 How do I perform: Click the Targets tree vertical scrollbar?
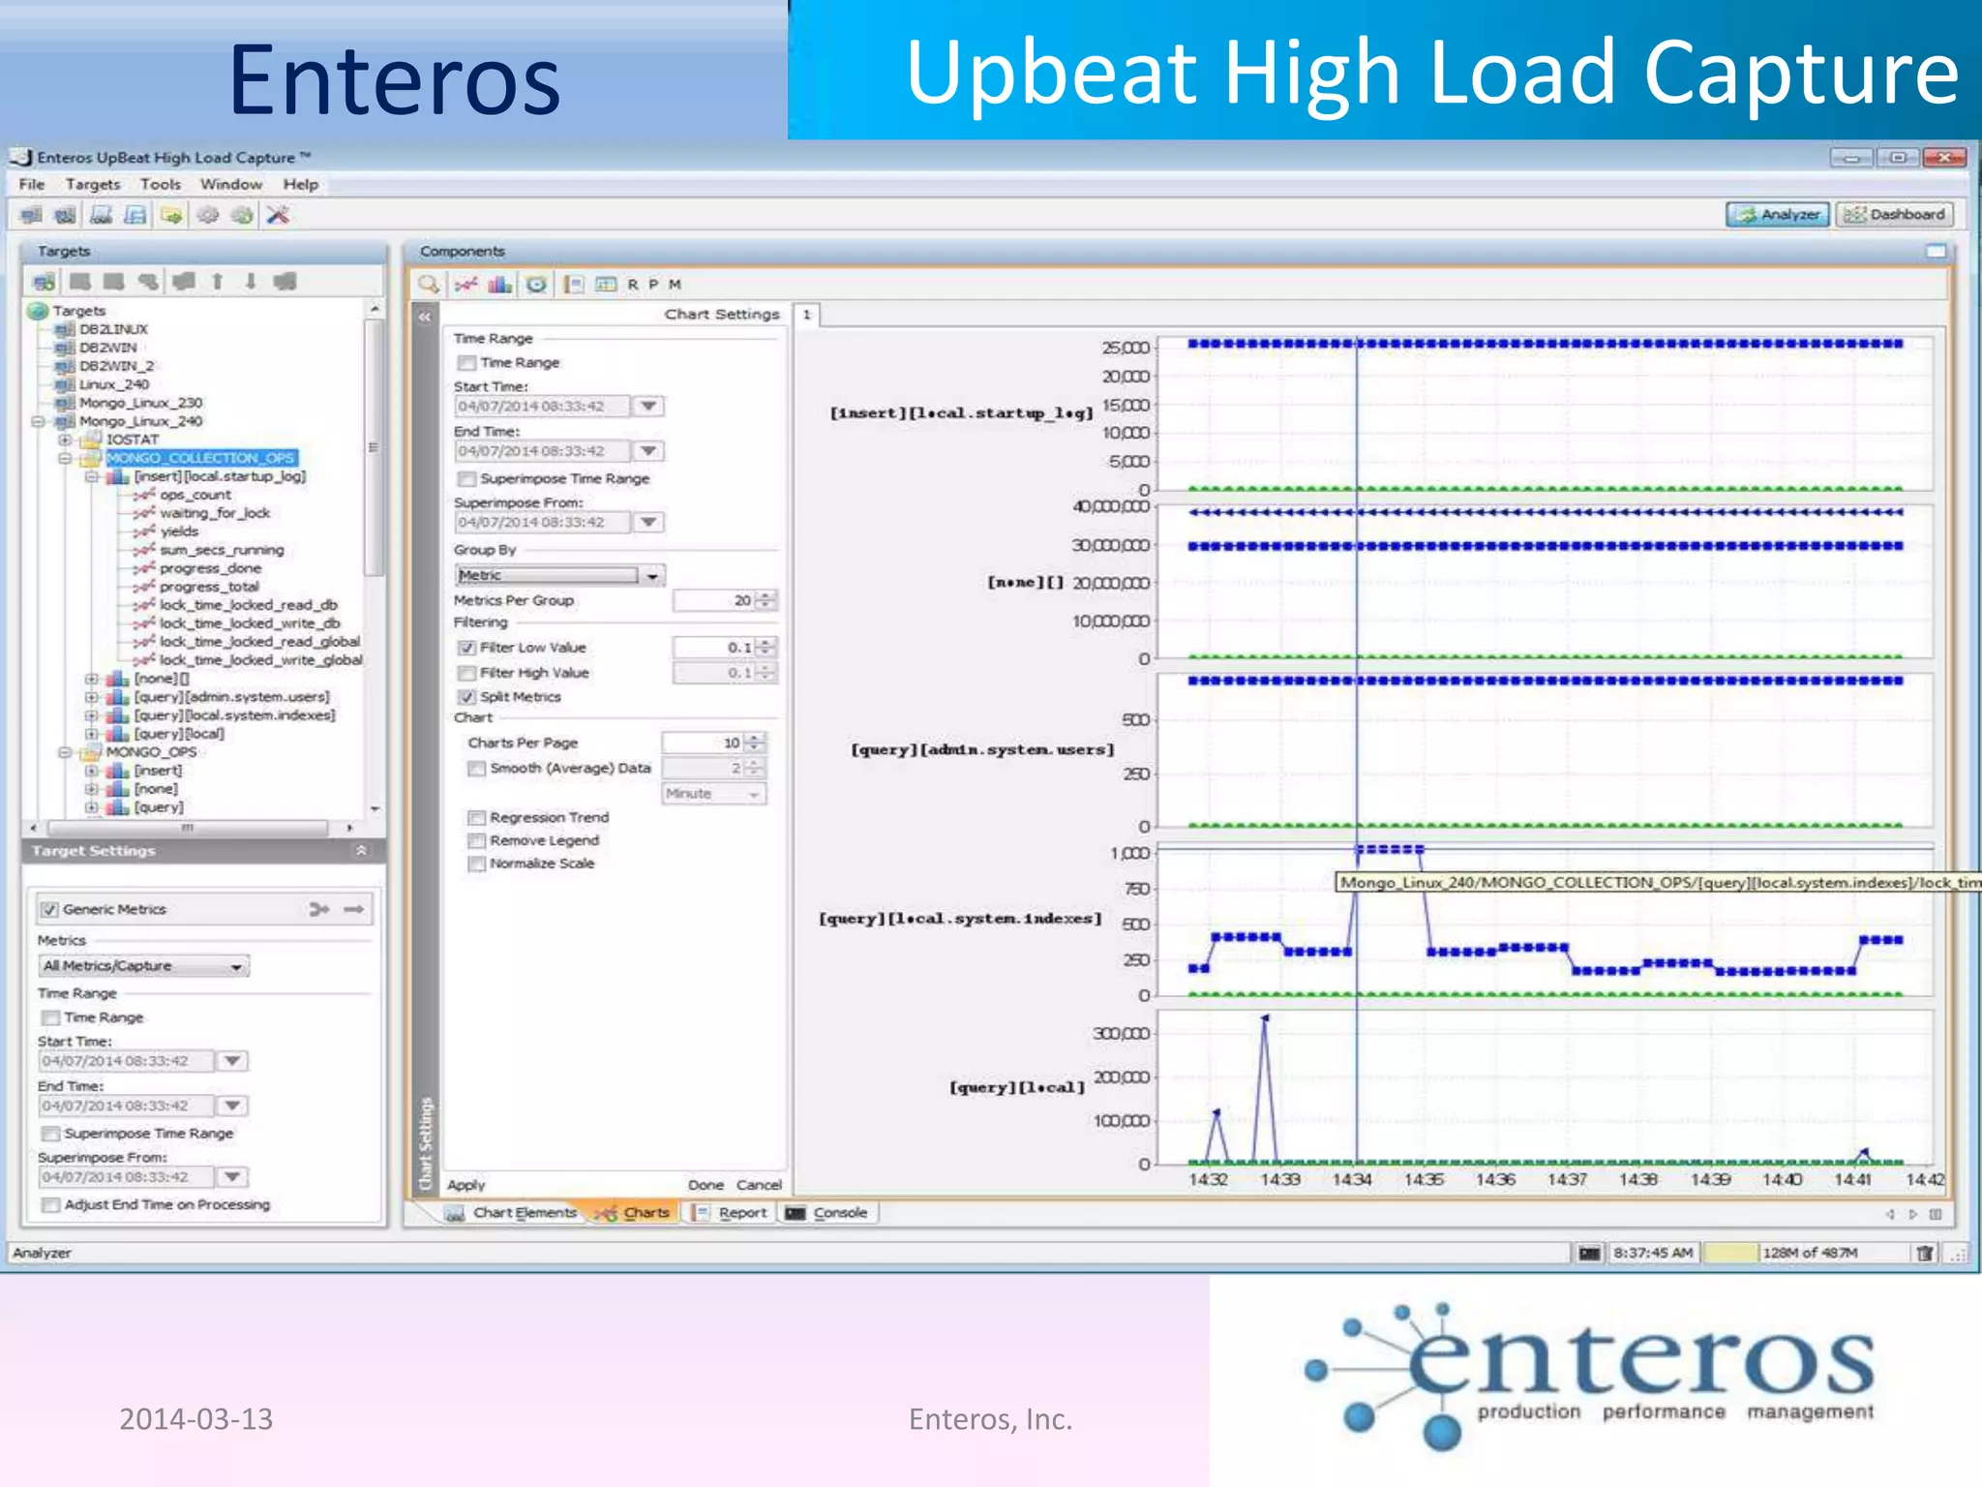(x=375, y=447)
